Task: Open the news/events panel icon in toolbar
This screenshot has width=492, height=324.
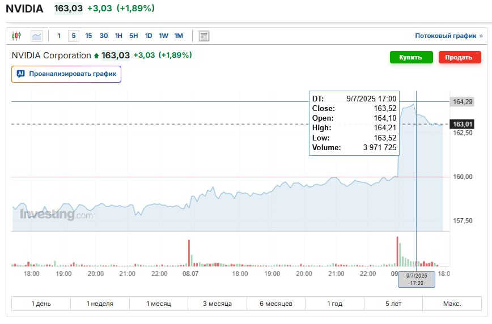Action: 204,36
